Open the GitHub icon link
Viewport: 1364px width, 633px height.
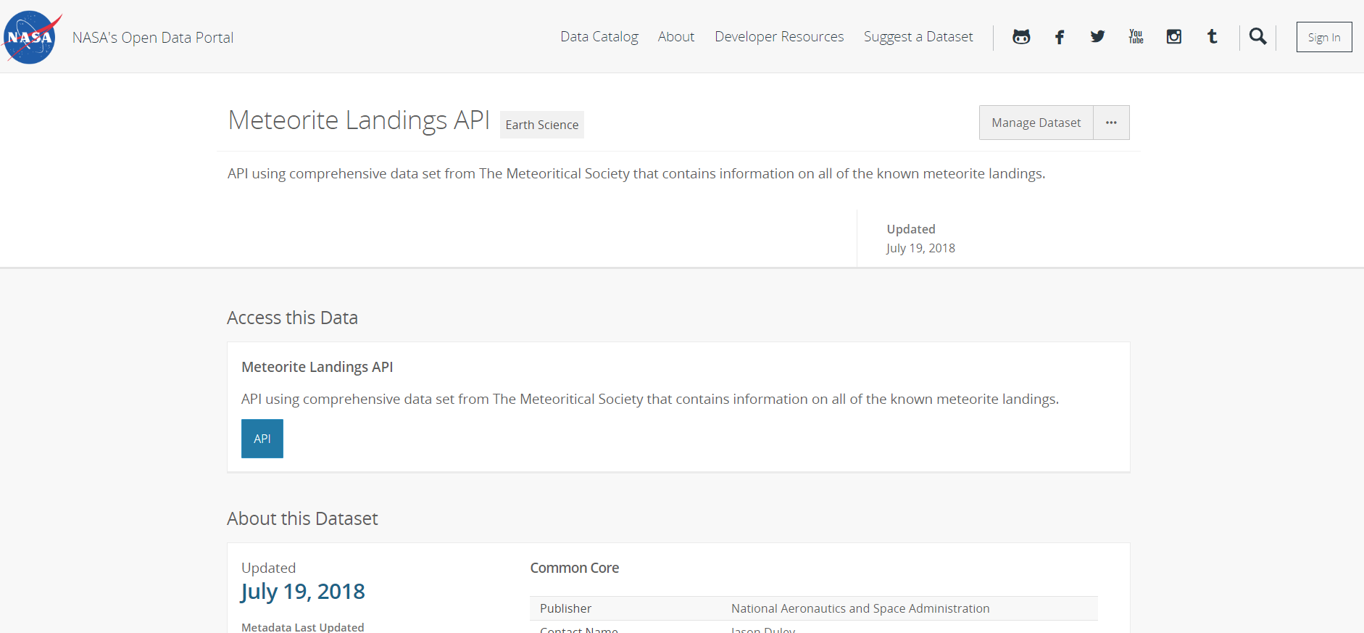[x=1021, y=37]
